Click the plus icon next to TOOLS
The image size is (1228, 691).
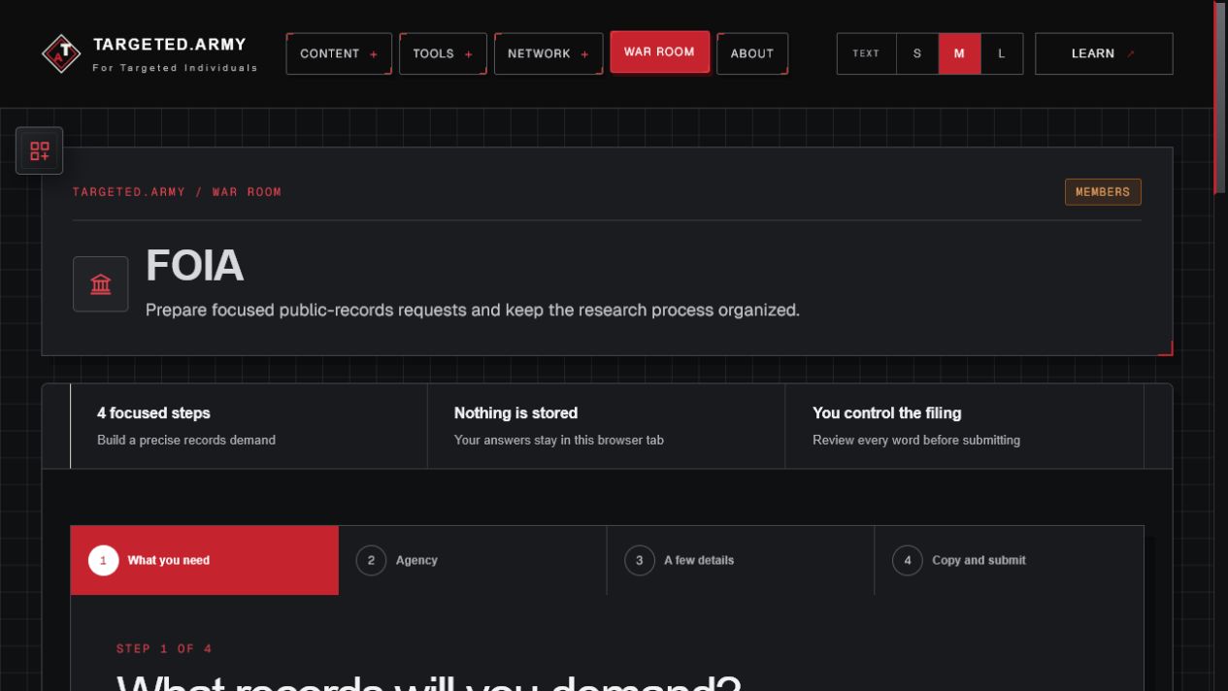(x=468, y=54)
